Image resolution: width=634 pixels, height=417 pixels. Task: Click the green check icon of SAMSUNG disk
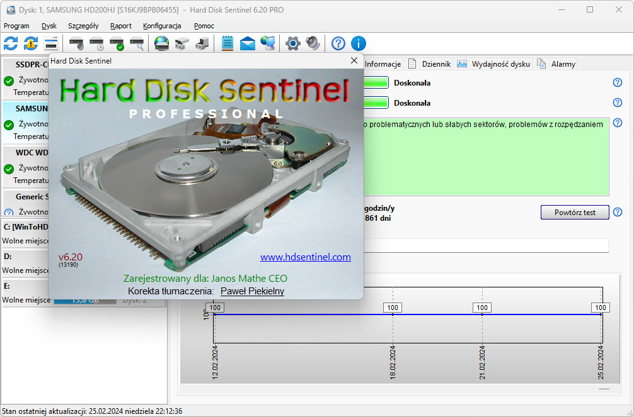click(9, 125)
